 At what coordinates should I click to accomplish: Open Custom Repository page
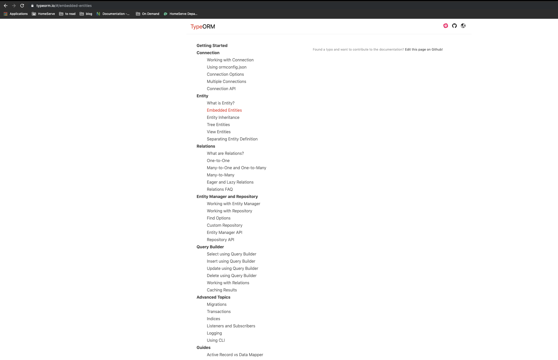pyautogui.click(x=224, y=225)
